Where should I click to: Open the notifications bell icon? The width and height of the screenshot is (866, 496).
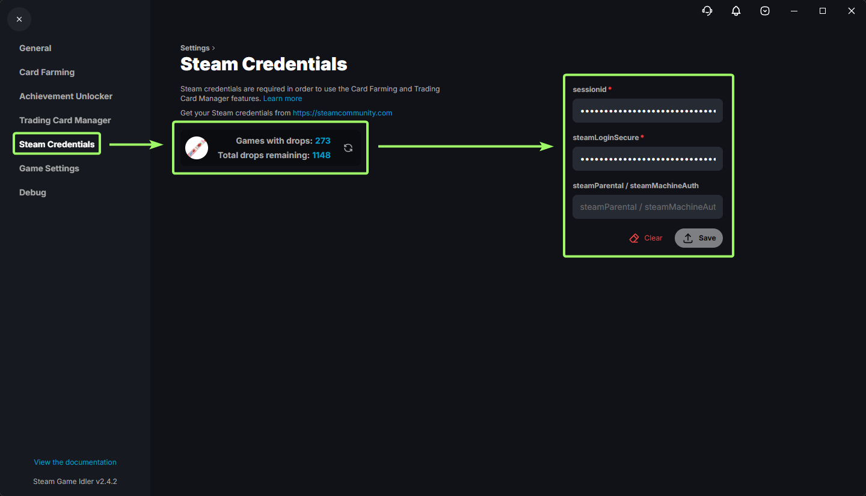736,11
